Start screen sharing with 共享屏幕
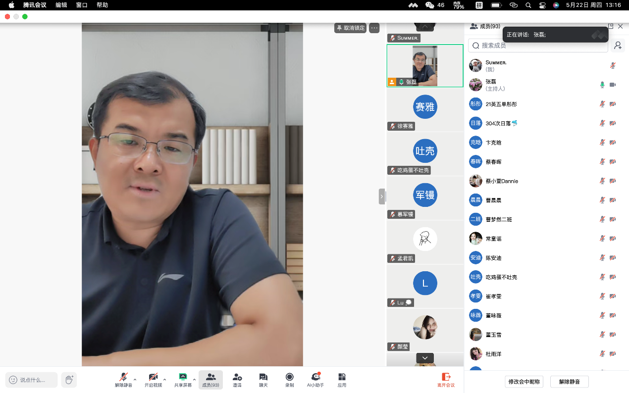 pos(183,379)
